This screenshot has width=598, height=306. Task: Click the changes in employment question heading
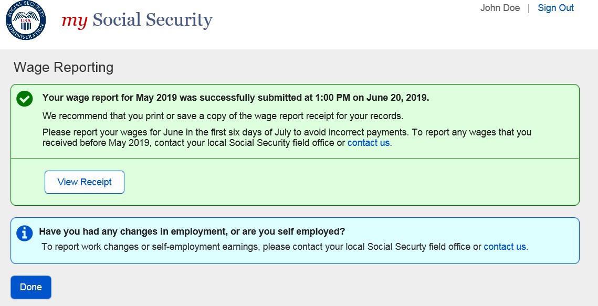192,231
